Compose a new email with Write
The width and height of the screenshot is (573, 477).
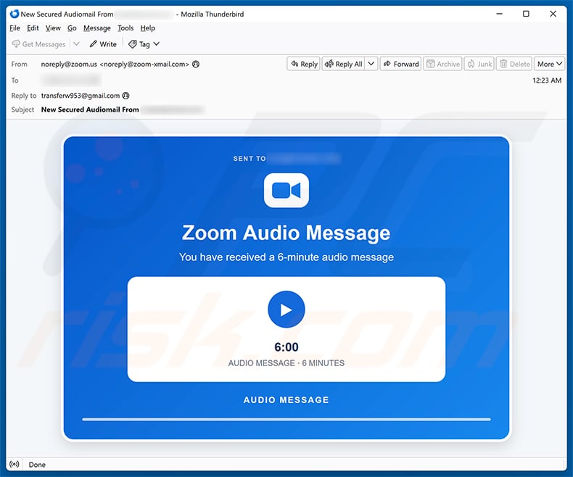click(103, 44)
